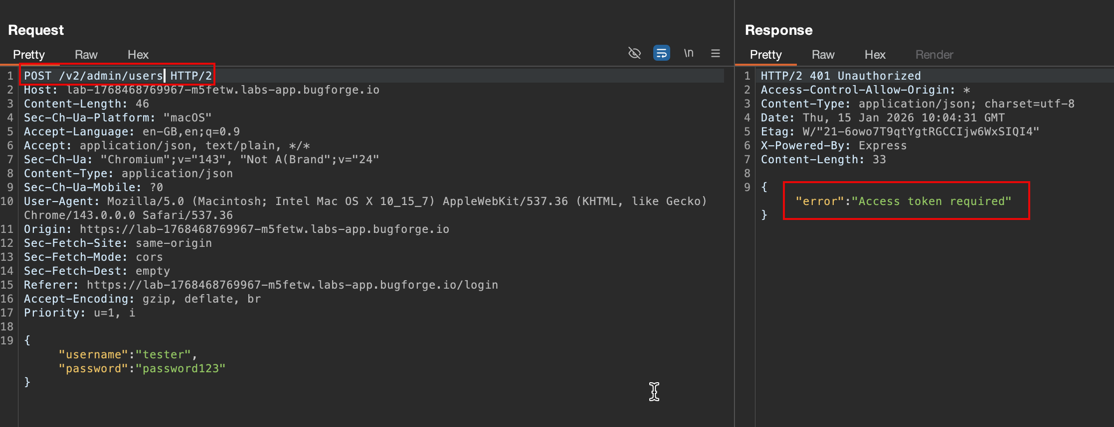Click the crossed-out eye icon in Request toolbar

[x=634, y=53]
